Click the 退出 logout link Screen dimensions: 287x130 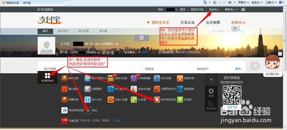[x=183, y=9]
